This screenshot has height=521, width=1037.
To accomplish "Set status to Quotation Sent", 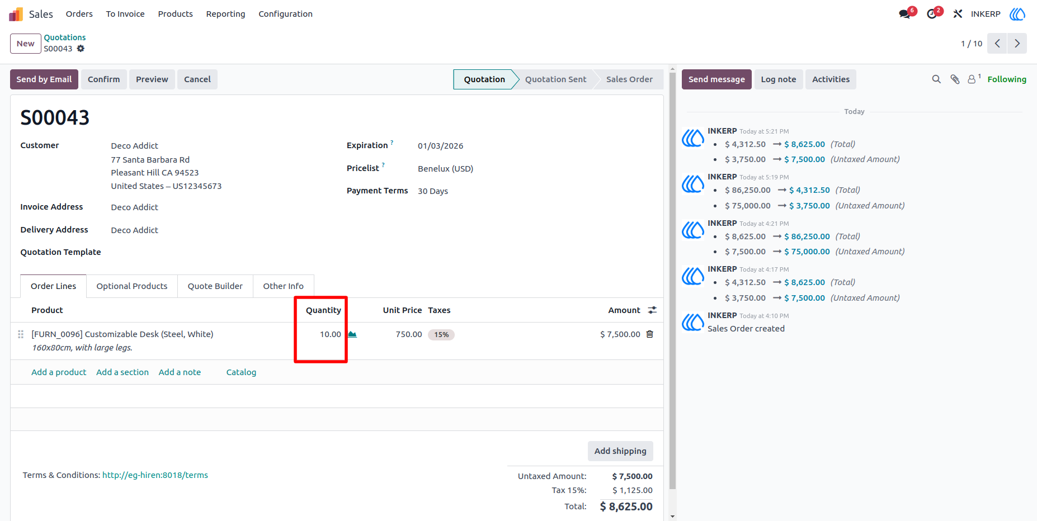I will [556, 79].
